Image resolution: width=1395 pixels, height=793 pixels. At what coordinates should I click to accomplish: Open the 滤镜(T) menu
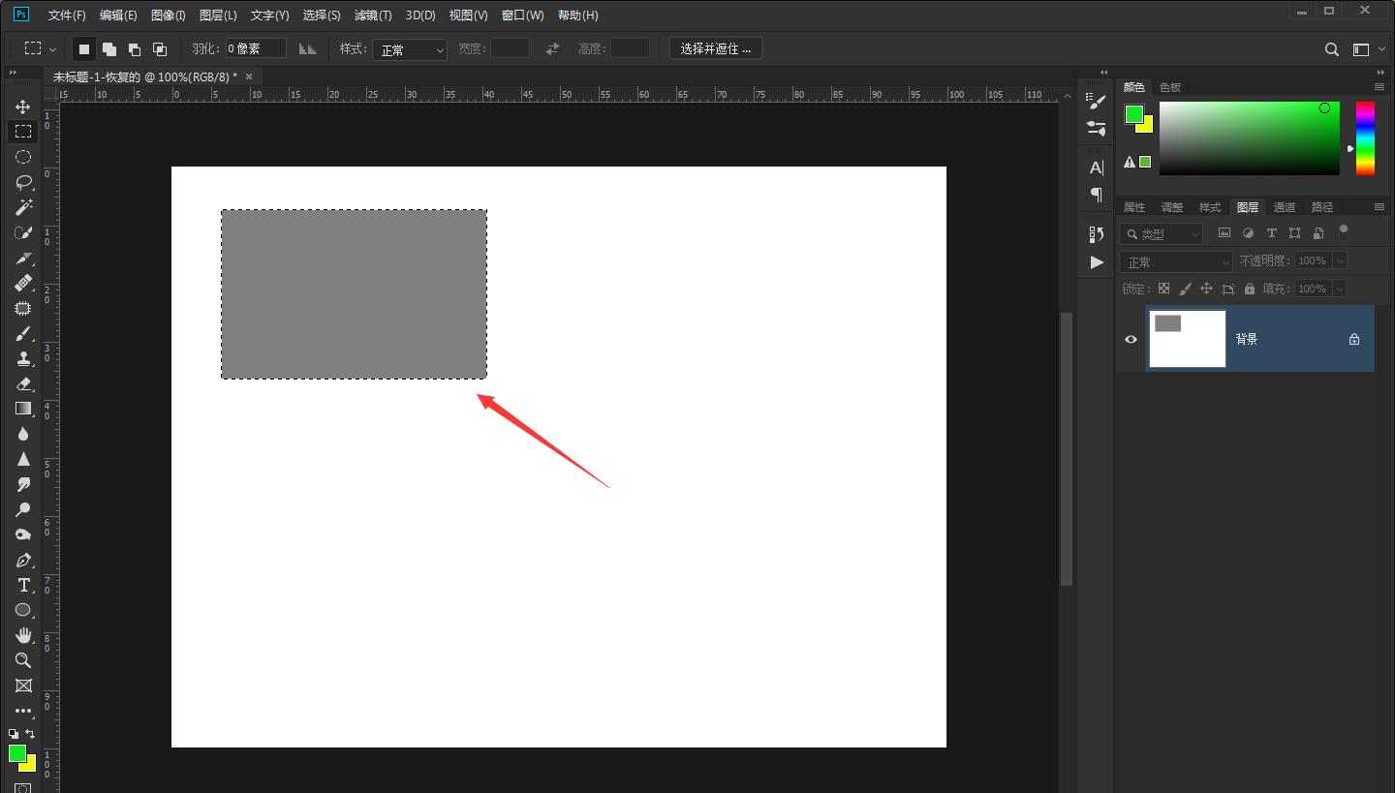pyautogui.click(x=373, y=15)
